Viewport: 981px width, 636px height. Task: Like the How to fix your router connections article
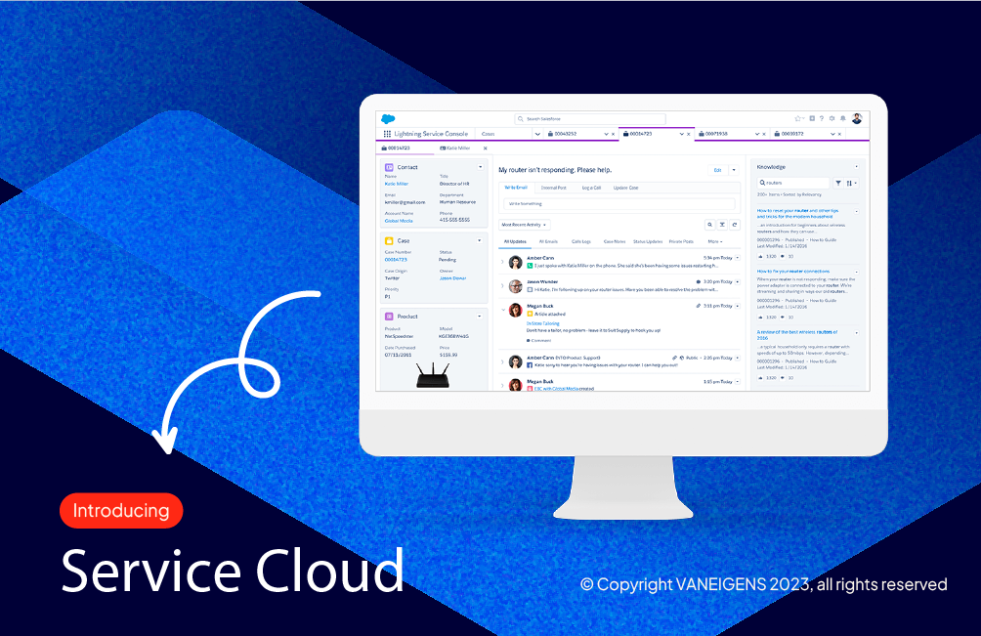tap(761, 318)
